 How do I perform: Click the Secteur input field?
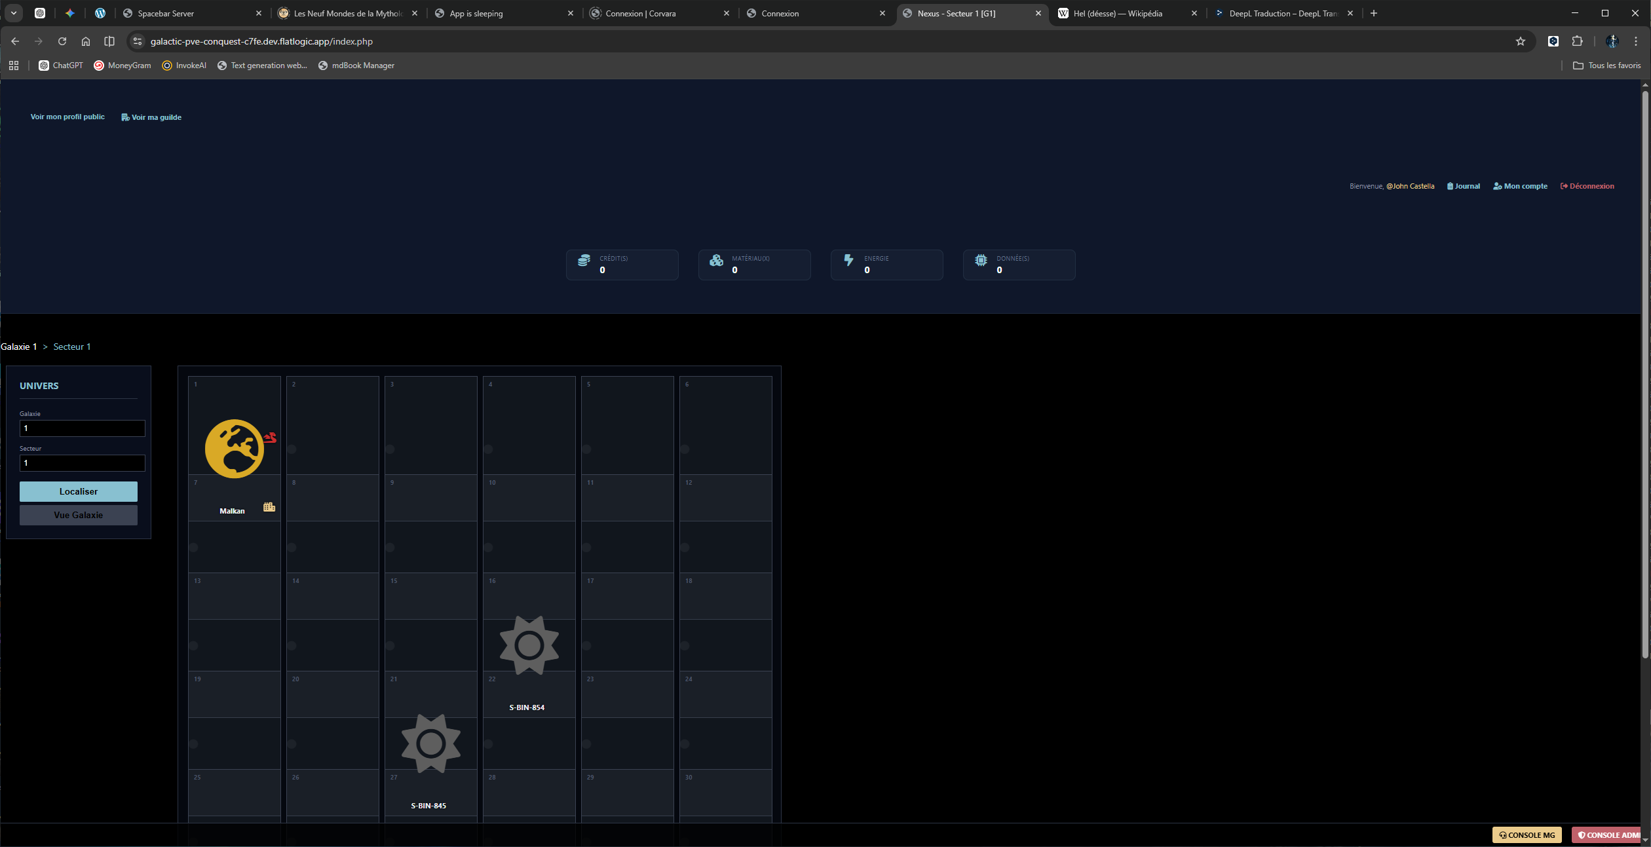point(82,463)
